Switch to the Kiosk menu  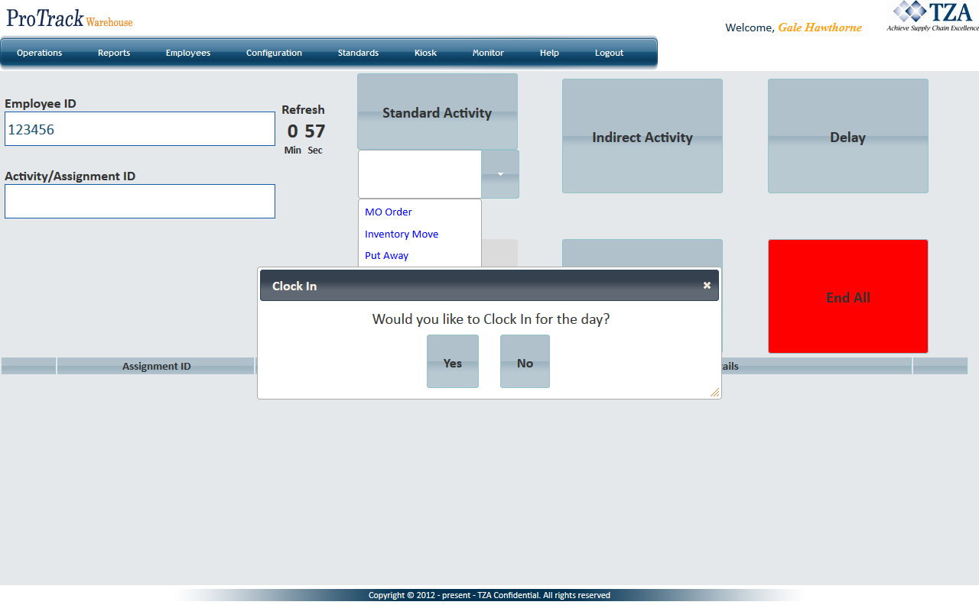tap(425, 53)
